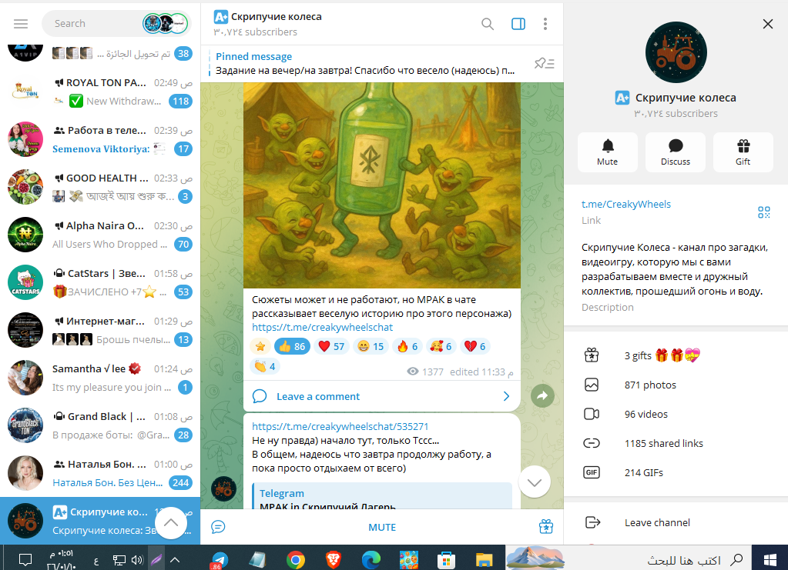Open volume control in system tray
The image size is (788, 570).
tap(136, 559)
